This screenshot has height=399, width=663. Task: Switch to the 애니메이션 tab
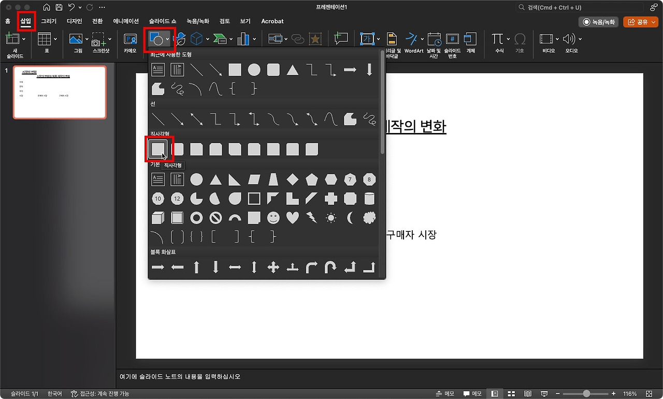tap(126, 21)
